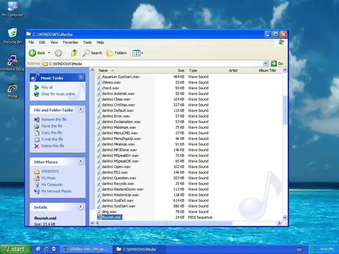Click the Shop for music online globe icon
The width and height of the screenshot is (339, 254).
37,94
